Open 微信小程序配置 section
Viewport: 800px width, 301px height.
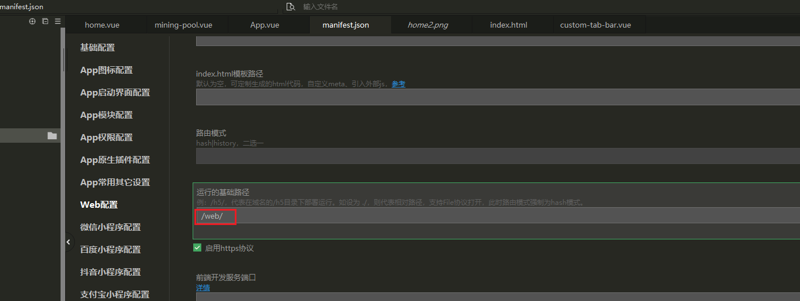(110, 227)
